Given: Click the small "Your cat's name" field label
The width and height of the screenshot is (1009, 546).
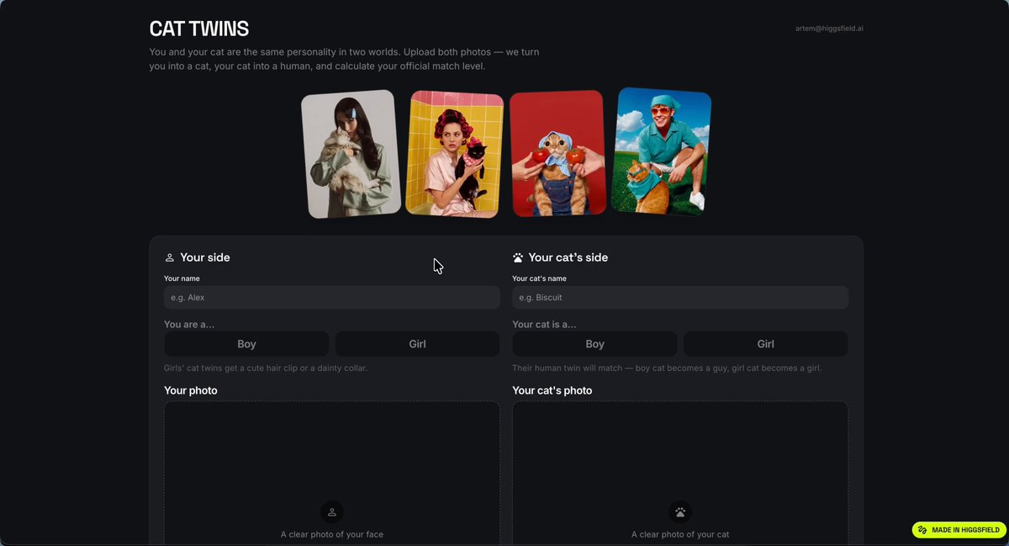Looking at the screenshot, I should point(539,278).
